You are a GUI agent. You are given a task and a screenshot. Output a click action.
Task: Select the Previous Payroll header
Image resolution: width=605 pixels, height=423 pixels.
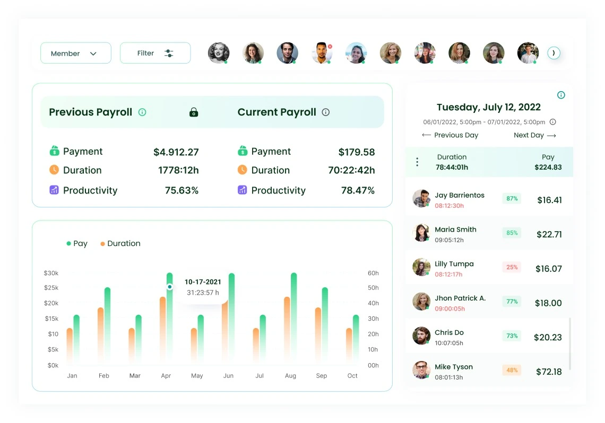coord(91,112)
